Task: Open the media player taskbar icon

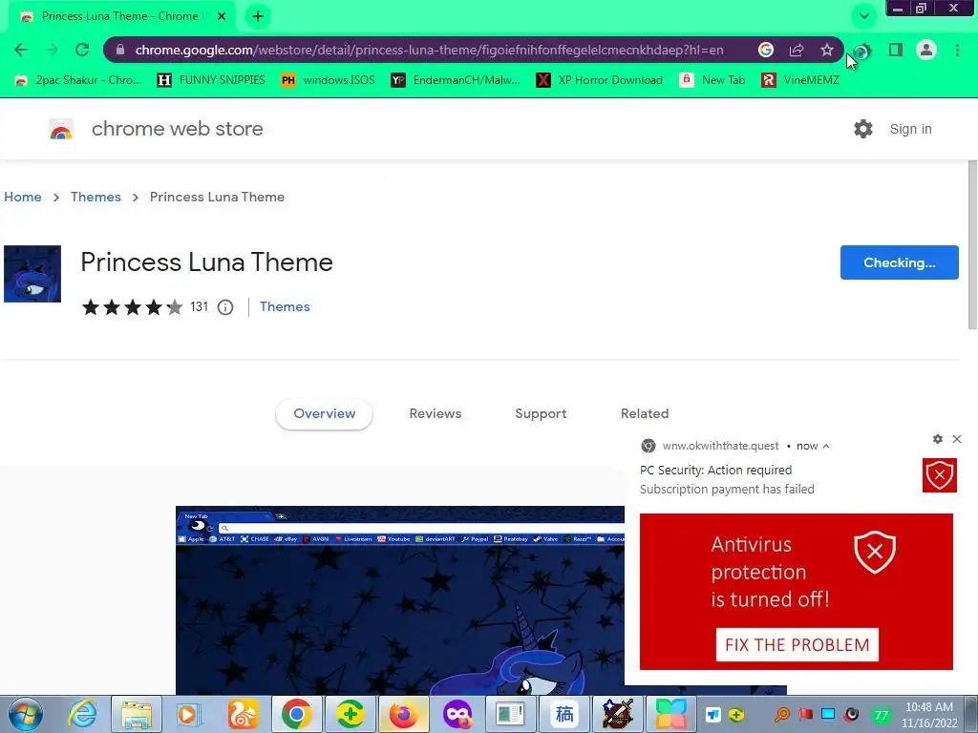Action: click(x=188, y=714)
